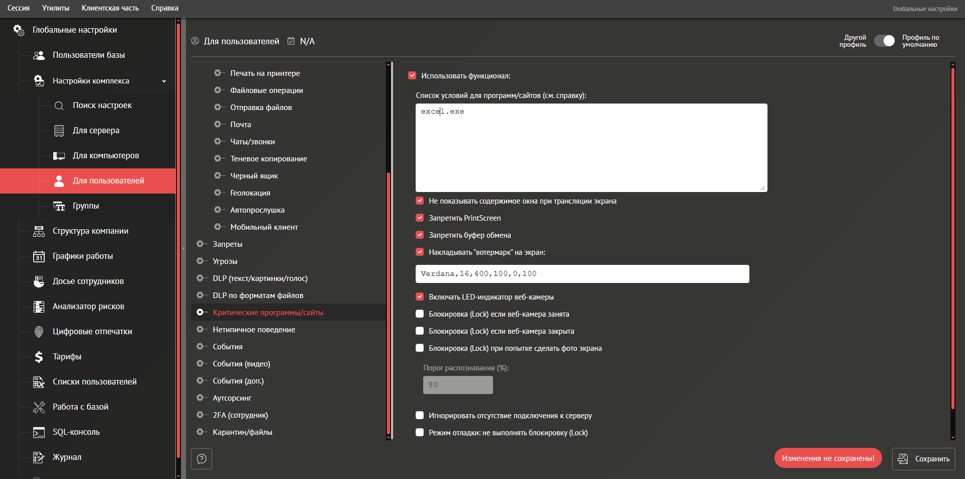
Task: Collapse the 'Настройки комплекса' section arrow
Action: (x=164, y=81)
